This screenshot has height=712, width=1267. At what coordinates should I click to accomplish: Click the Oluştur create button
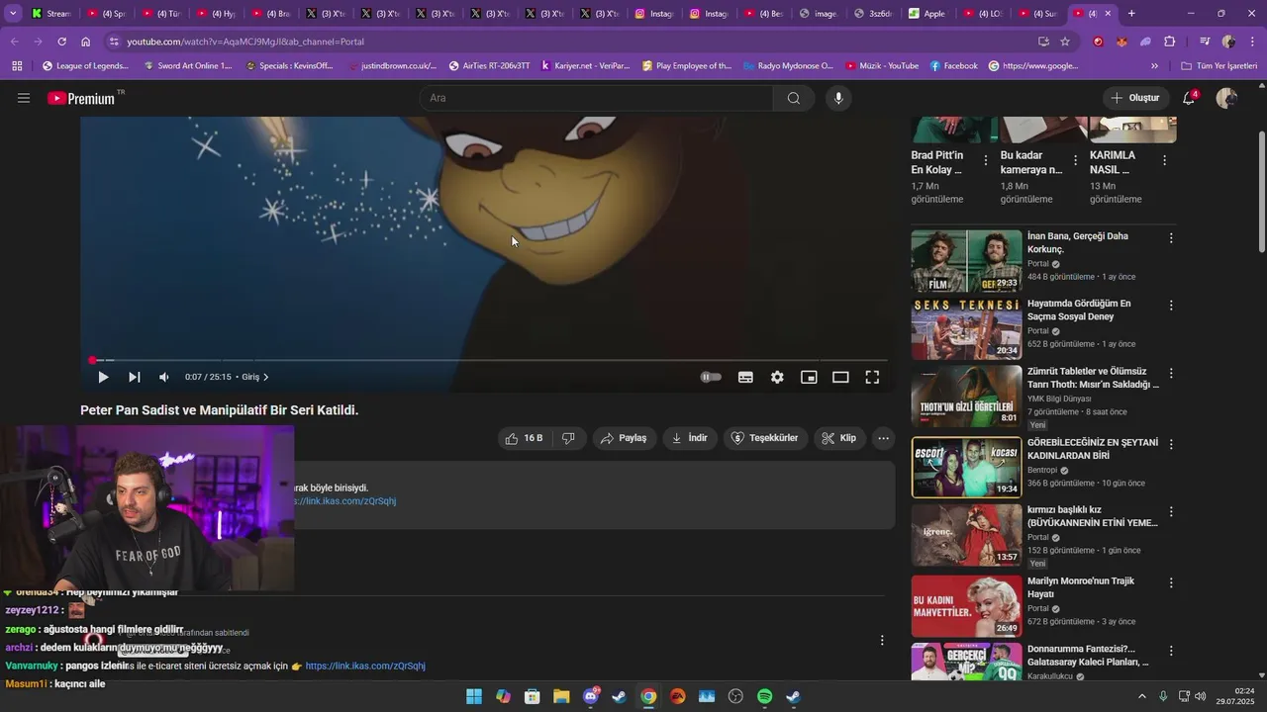1135,98
